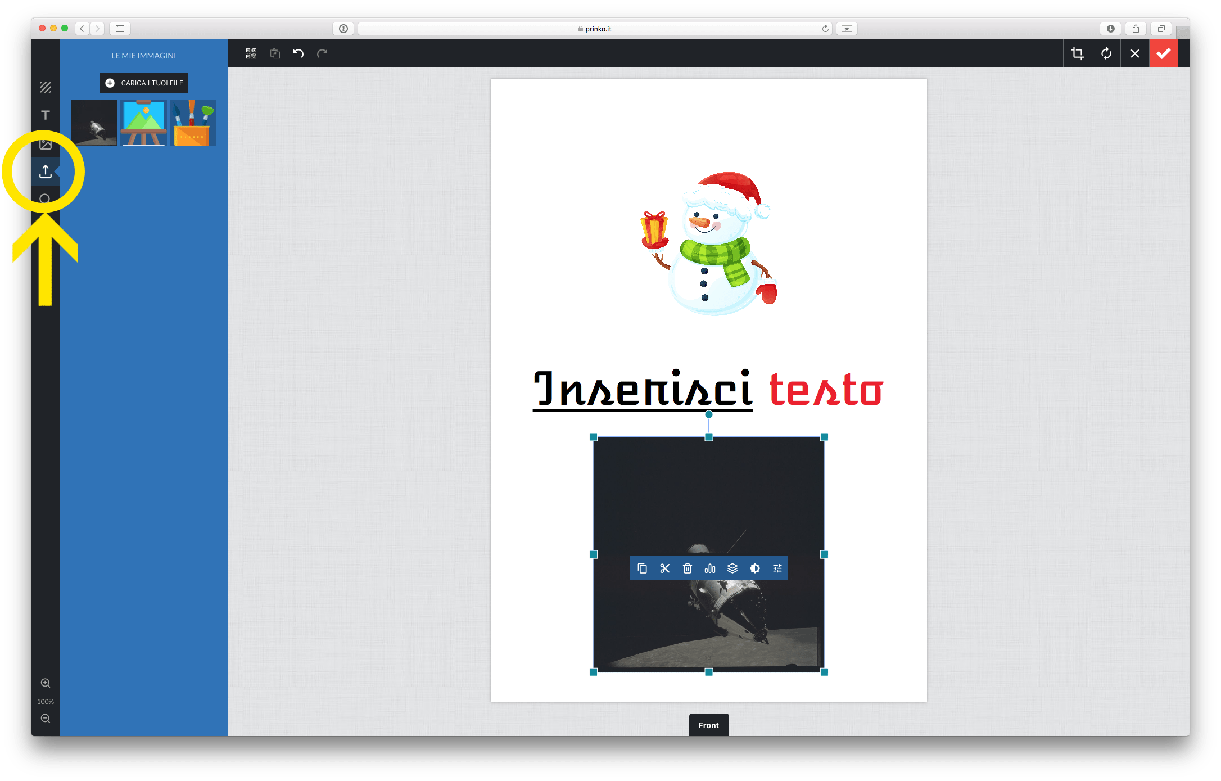Open adjustment sliders for selected image
This screenshot has height=781, width=1221.
(777, 568)
